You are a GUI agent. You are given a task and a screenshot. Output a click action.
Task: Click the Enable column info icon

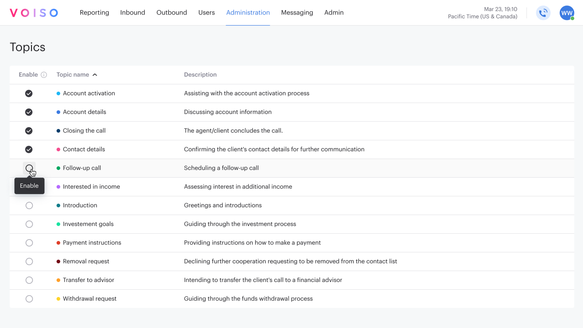point(44,75)
